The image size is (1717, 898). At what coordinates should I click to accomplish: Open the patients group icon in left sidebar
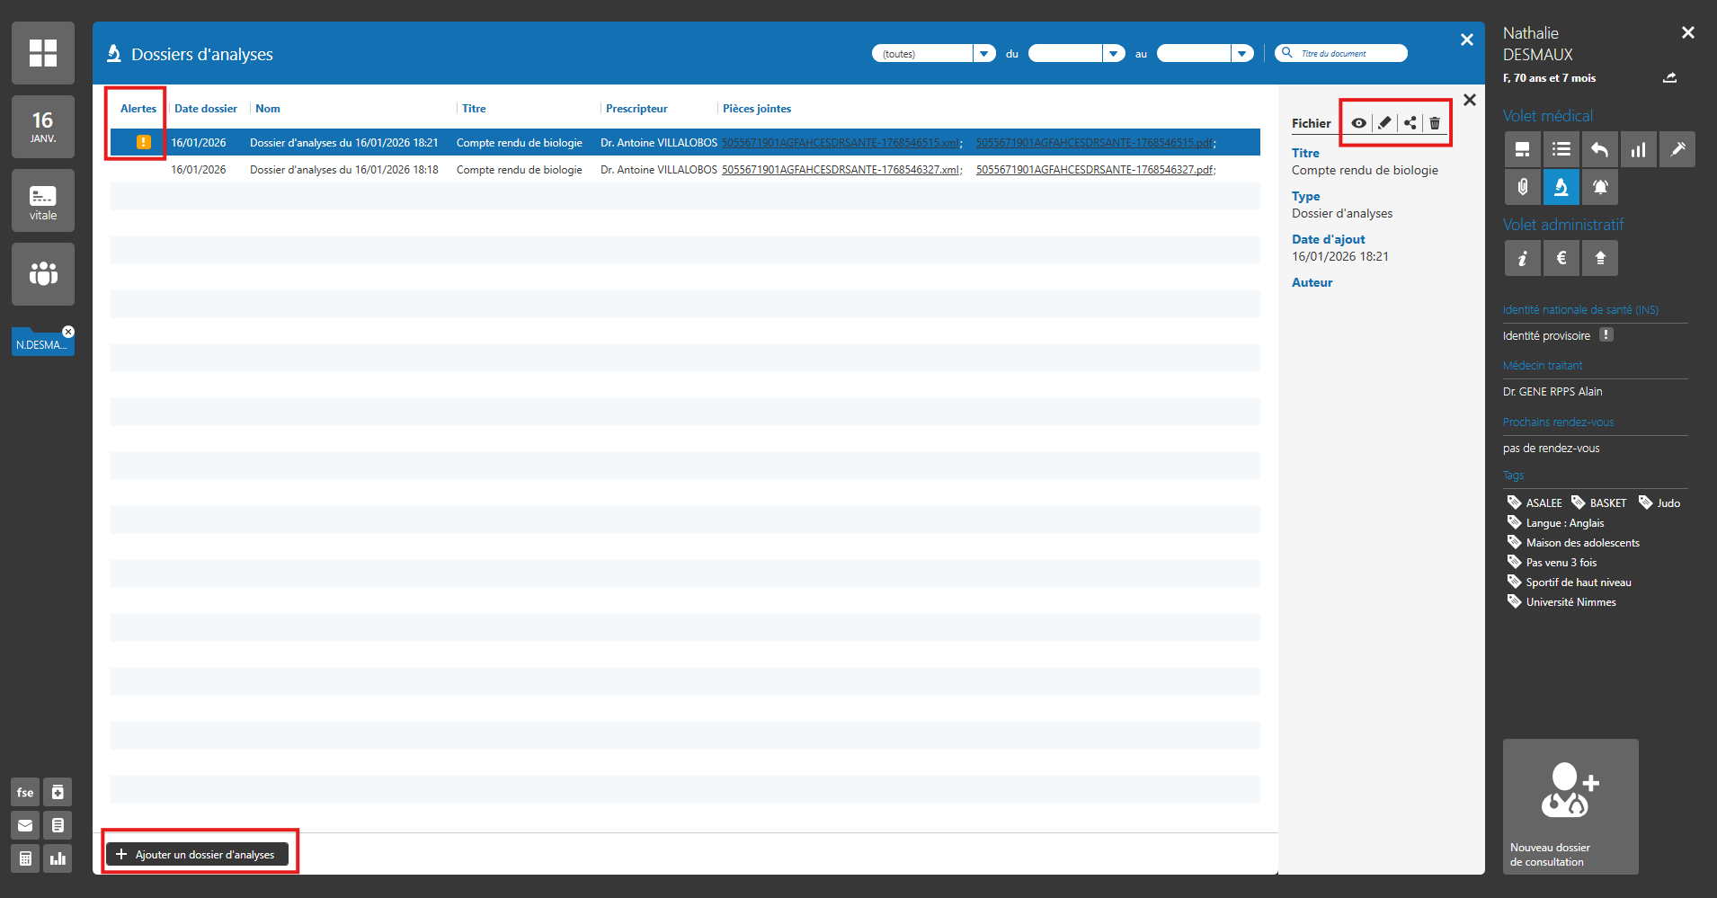(43, 274)
